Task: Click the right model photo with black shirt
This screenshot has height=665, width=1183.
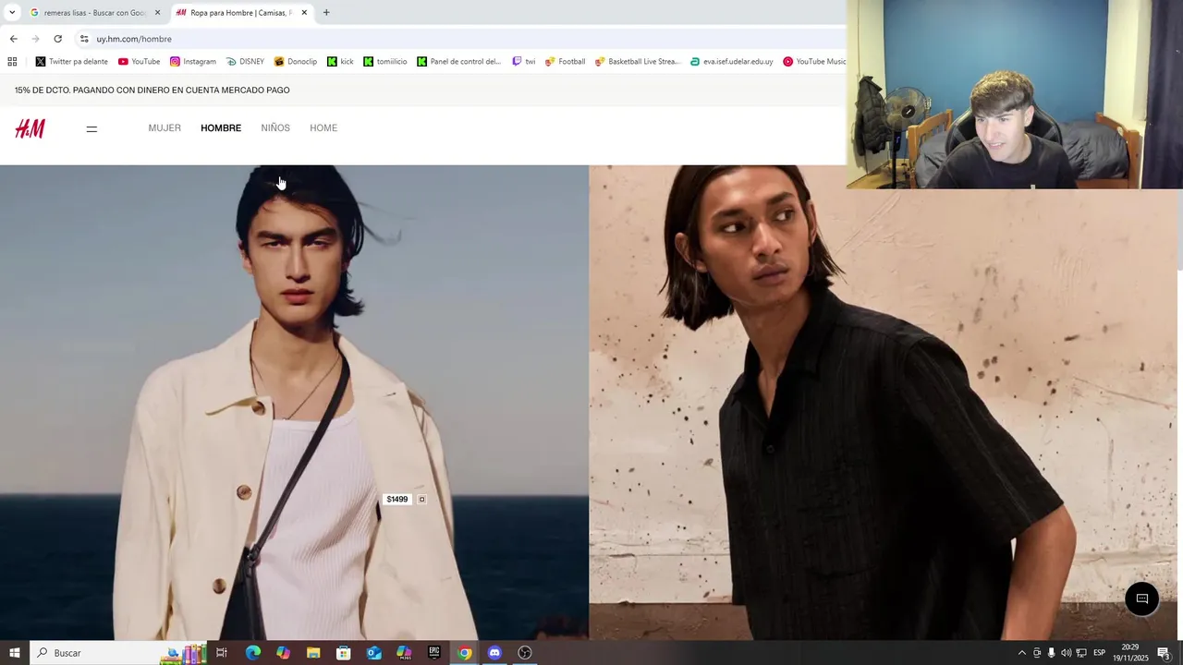Action: 883,403
